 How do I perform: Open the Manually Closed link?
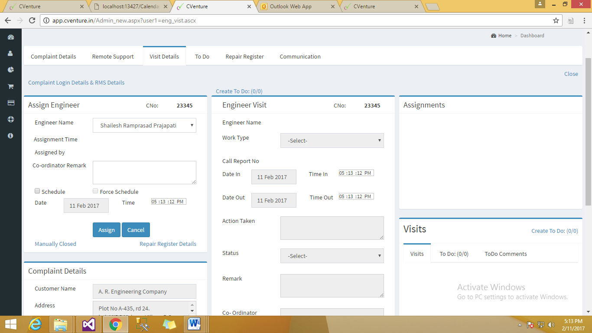55,244
